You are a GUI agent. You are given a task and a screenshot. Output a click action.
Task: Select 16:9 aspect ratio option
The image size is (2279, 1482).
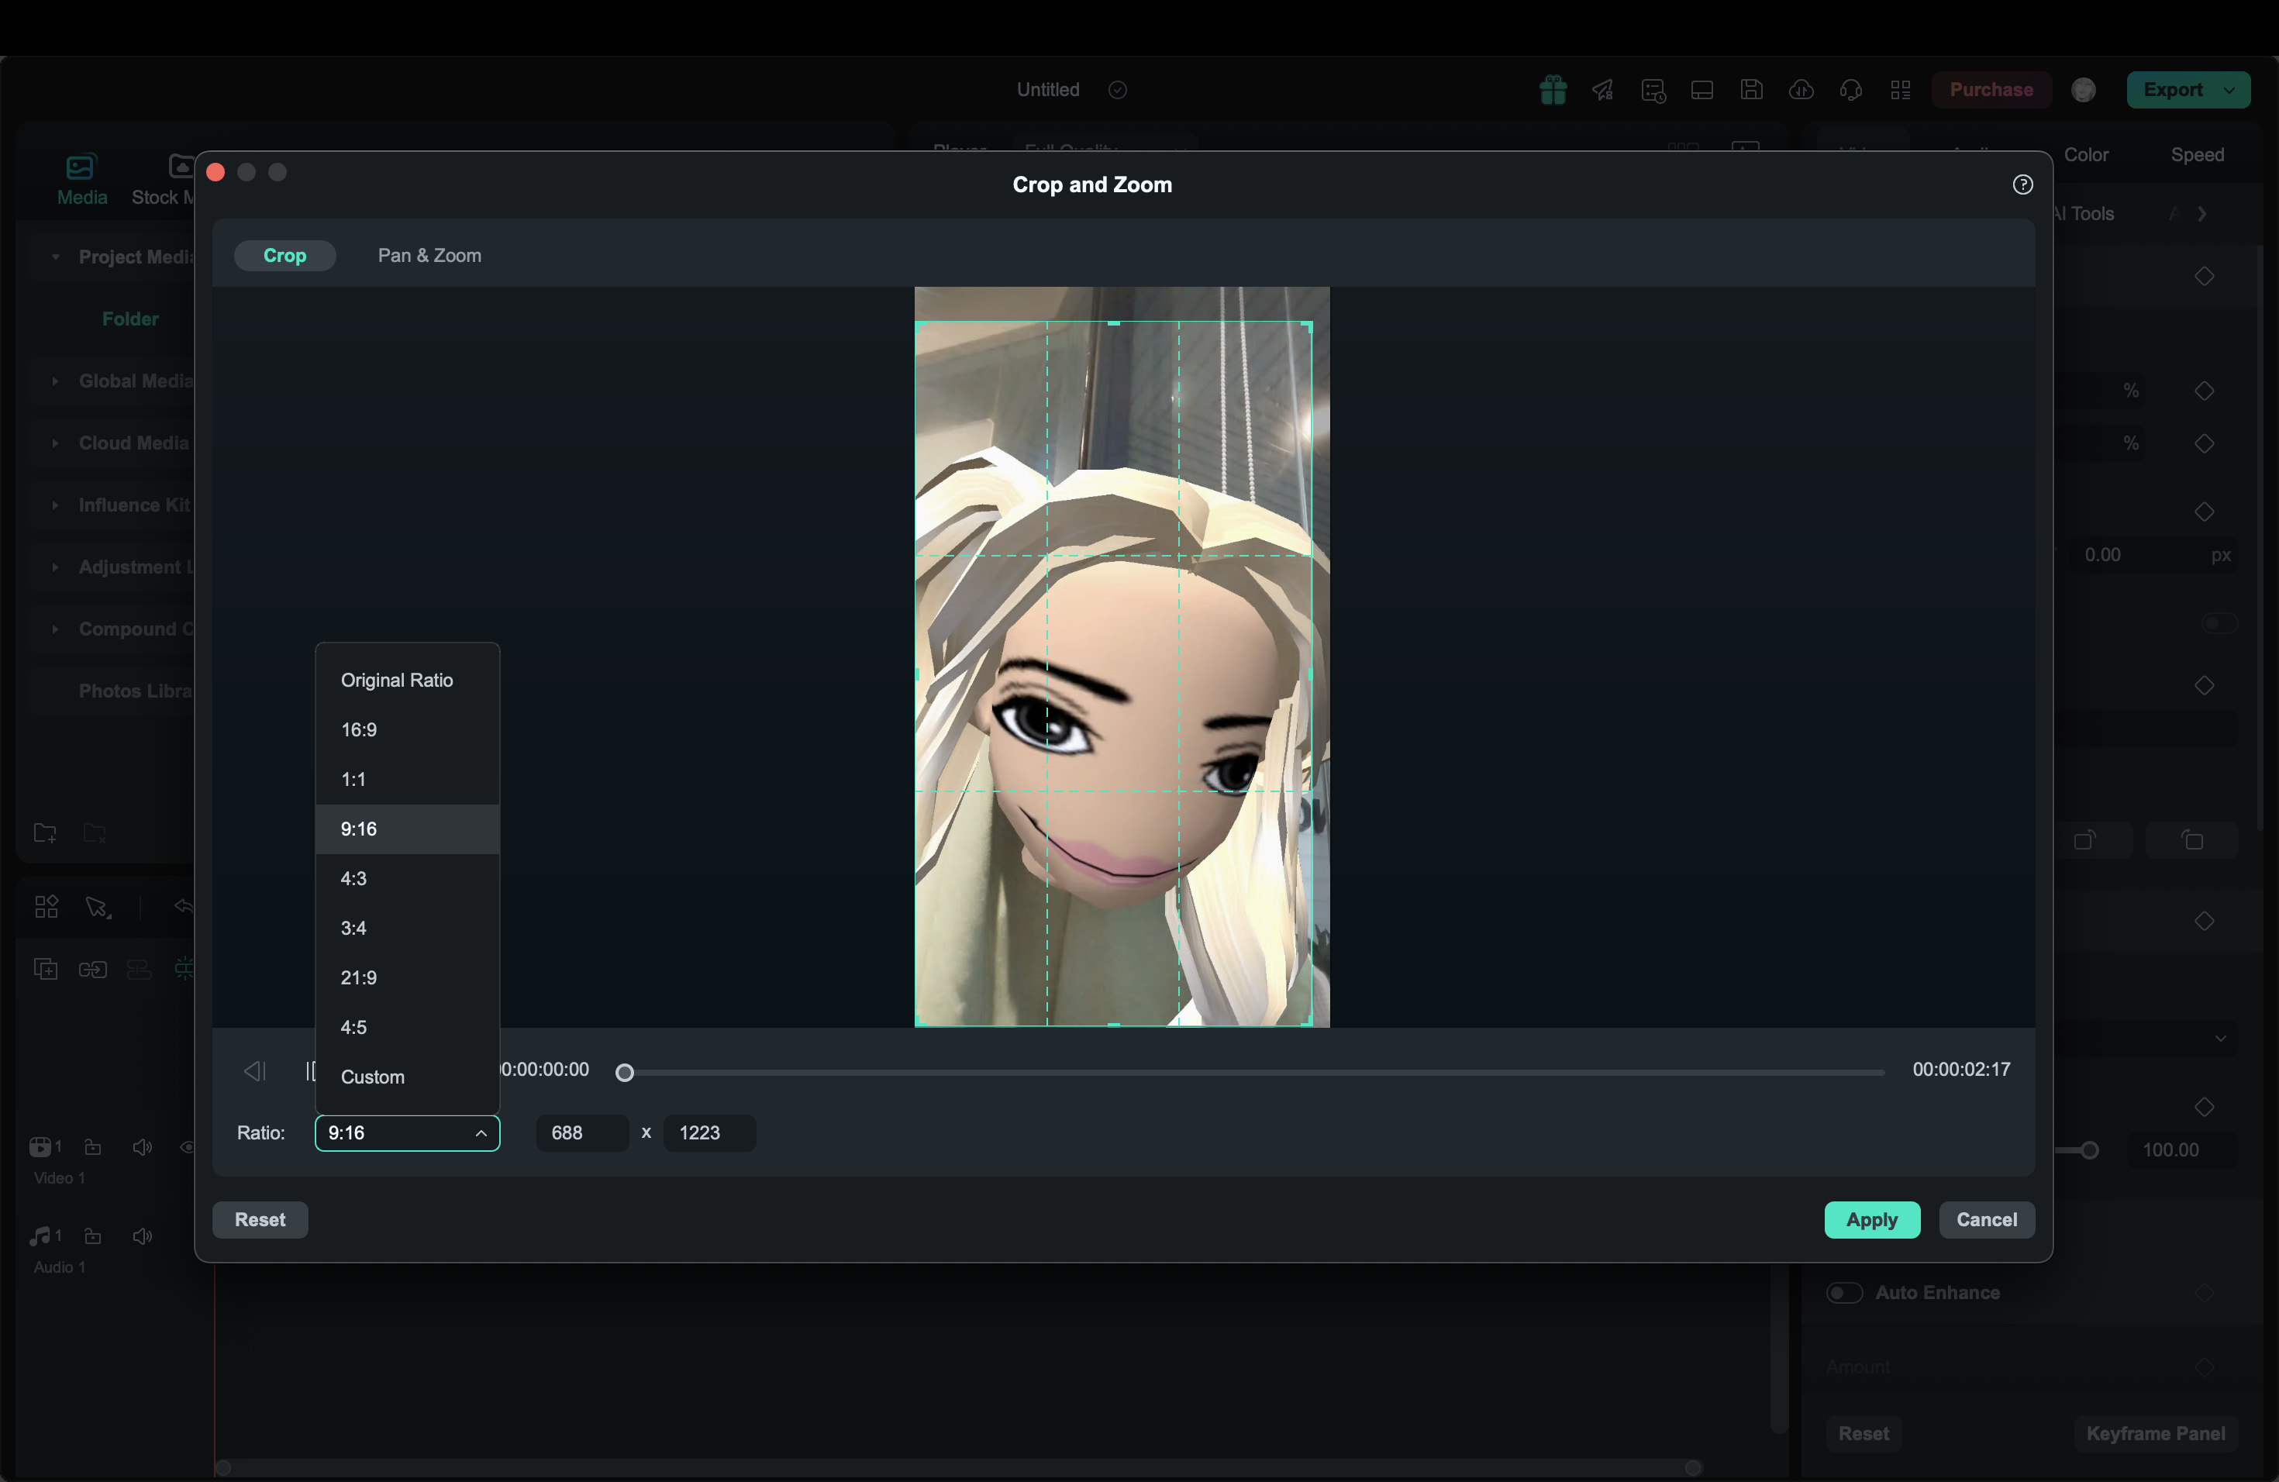tap(357, 729)
